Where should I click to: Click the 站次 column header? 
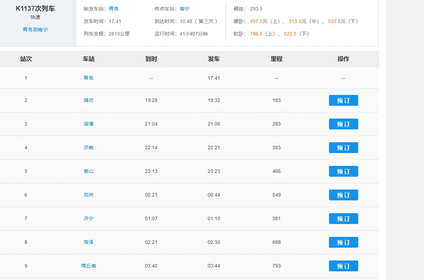(26, 59)
